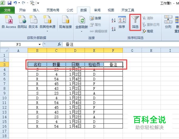Click the tools icon in quick access toolbar

tap(32, 3)
